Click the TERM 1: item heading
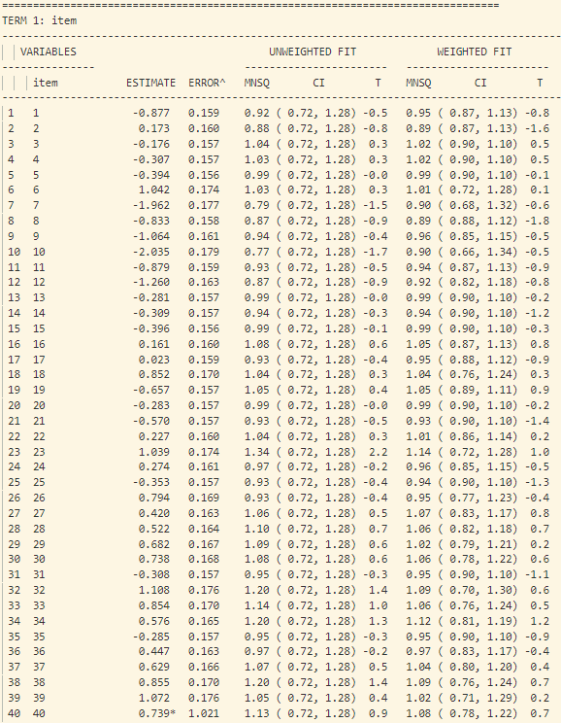This screenshot has height=723, width=561. coord(40,20)
